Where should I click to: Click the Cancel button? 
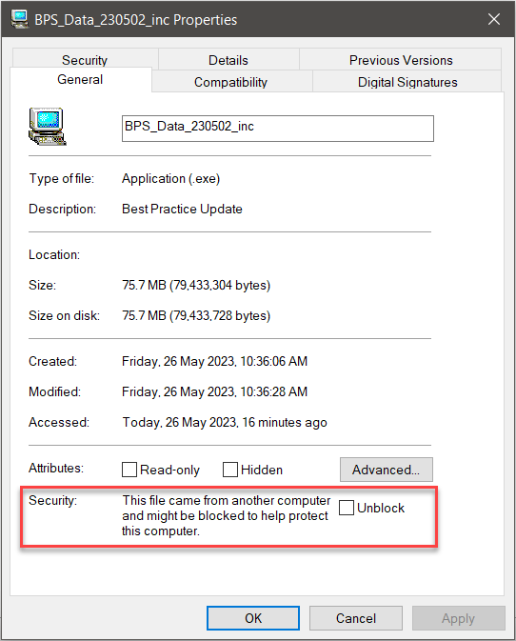click(x=356, y=618)
